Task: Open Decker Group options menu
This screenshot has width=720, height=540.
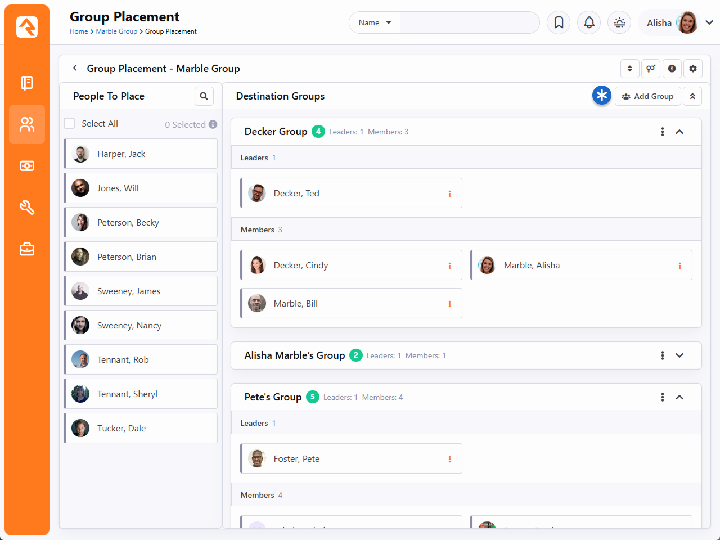Action: coord(662,132)
